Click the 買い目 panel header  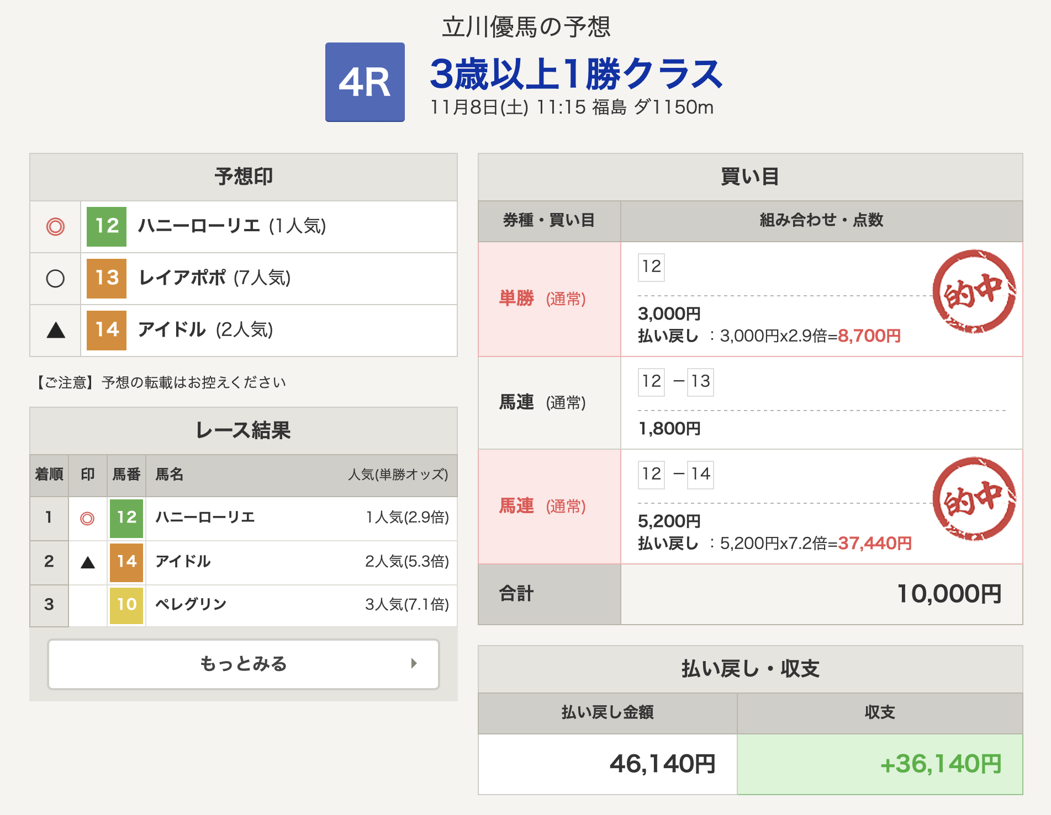[750, 177]
